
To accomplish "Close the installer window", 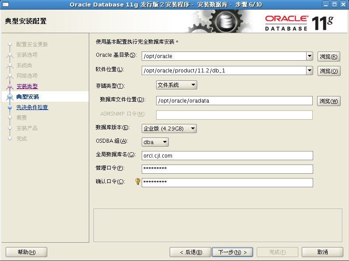I will pyautogui.click(x=343, y=4).
